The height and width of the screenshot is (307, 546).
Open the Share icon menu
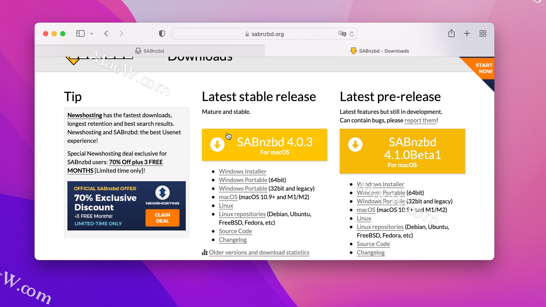(x=451, y=33)
